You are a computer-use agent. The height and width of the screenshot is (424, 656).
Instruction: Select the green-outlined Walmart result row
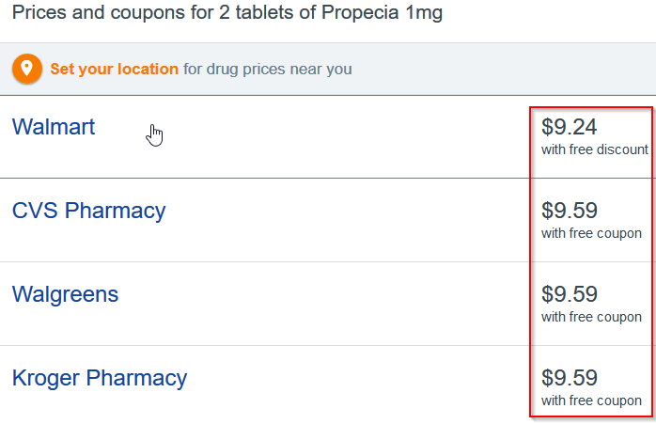[x=328, y=137]
